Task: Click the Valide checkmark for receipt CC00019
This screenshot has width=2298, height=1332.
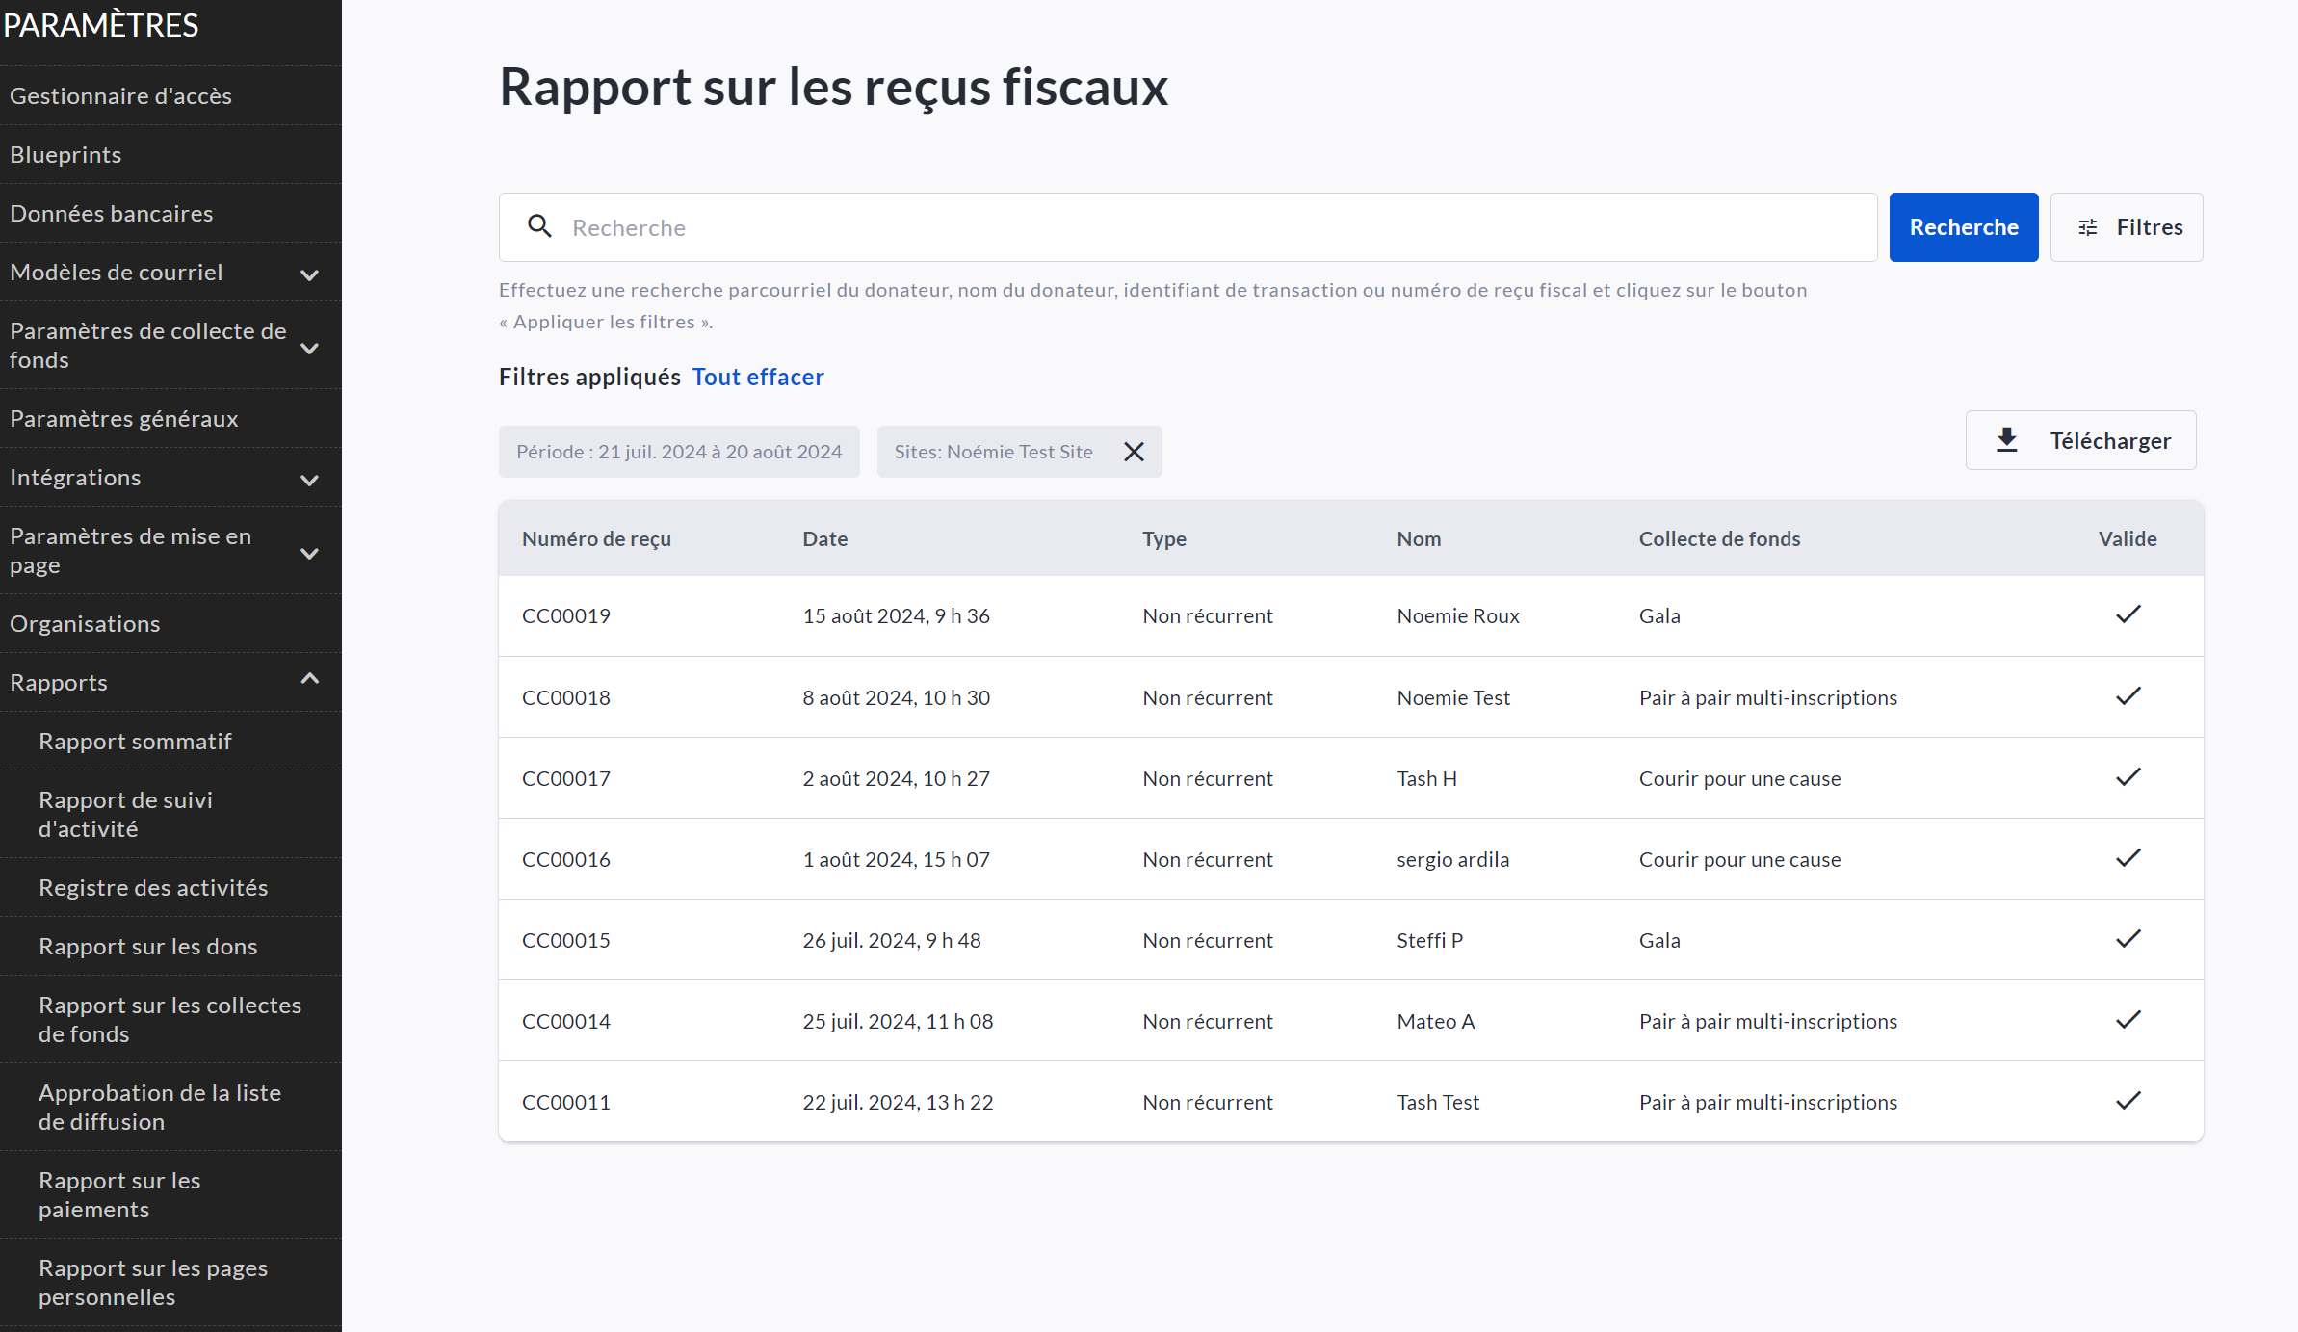Action: pyautogui.click(x=2128, y=614)
